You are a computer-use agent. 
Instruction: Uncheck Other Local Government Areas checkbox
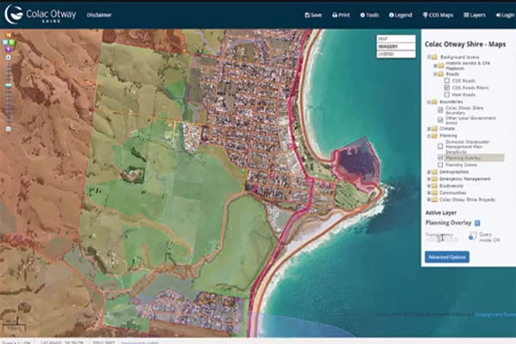click(440, 120)
